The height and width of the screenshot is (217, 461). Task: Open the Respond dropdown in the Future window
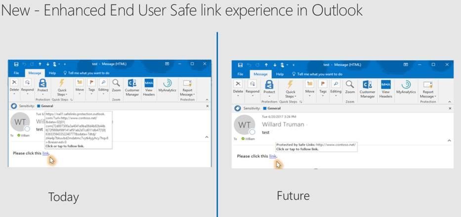pyautogui.click(x=252, y=89)
